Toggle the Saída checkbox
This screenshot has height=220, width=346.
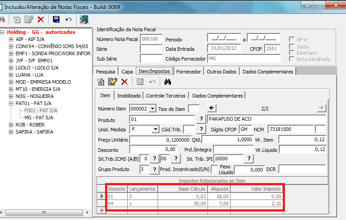point(292,46)
